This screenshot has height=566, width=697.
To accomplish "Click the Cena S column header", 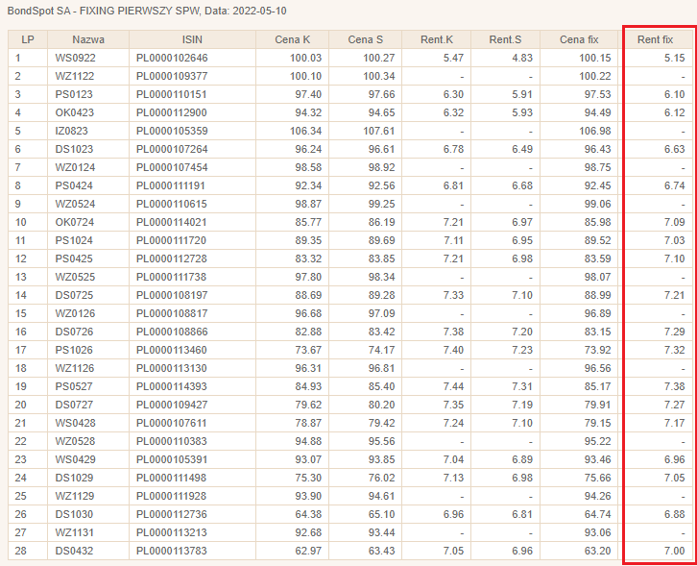I will 365,40.
